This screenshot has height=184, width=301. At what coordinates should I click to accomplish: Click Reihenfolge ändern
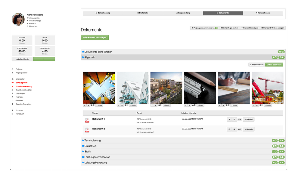[x=229, y=28]
